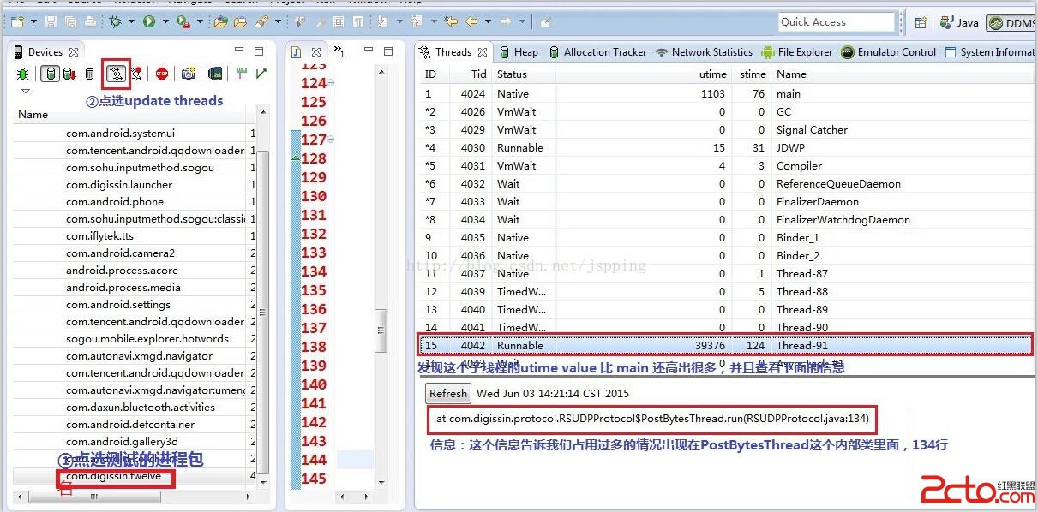Click the Save All icon
The width and height of the screenshot is (1038, 512).
pyautogui.click(x=70, y=21)
